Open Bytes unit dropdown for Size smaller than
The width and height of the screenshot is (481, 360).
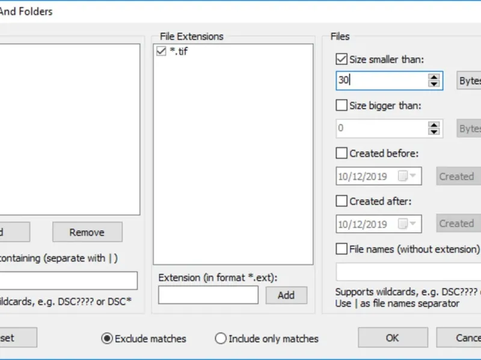[x=469, y=81]
